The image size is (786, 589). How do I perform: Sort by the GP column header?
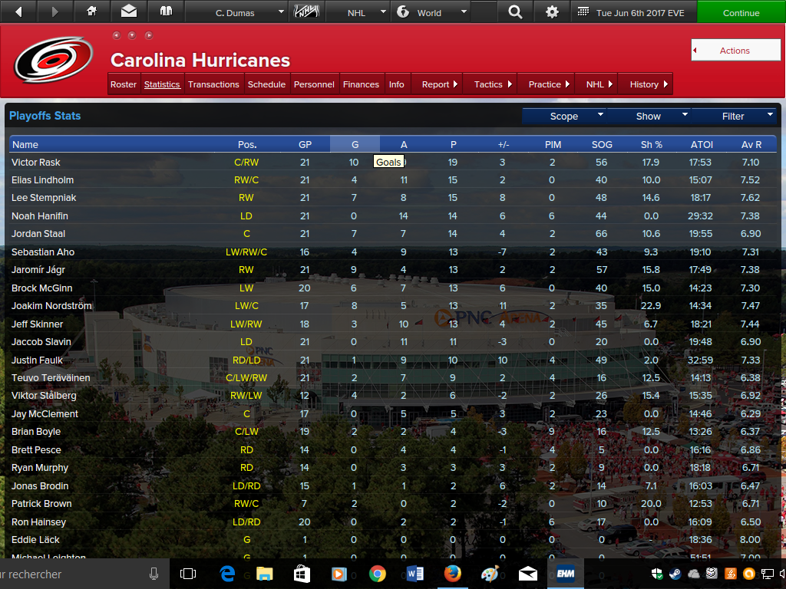click(x=305, y=144)
